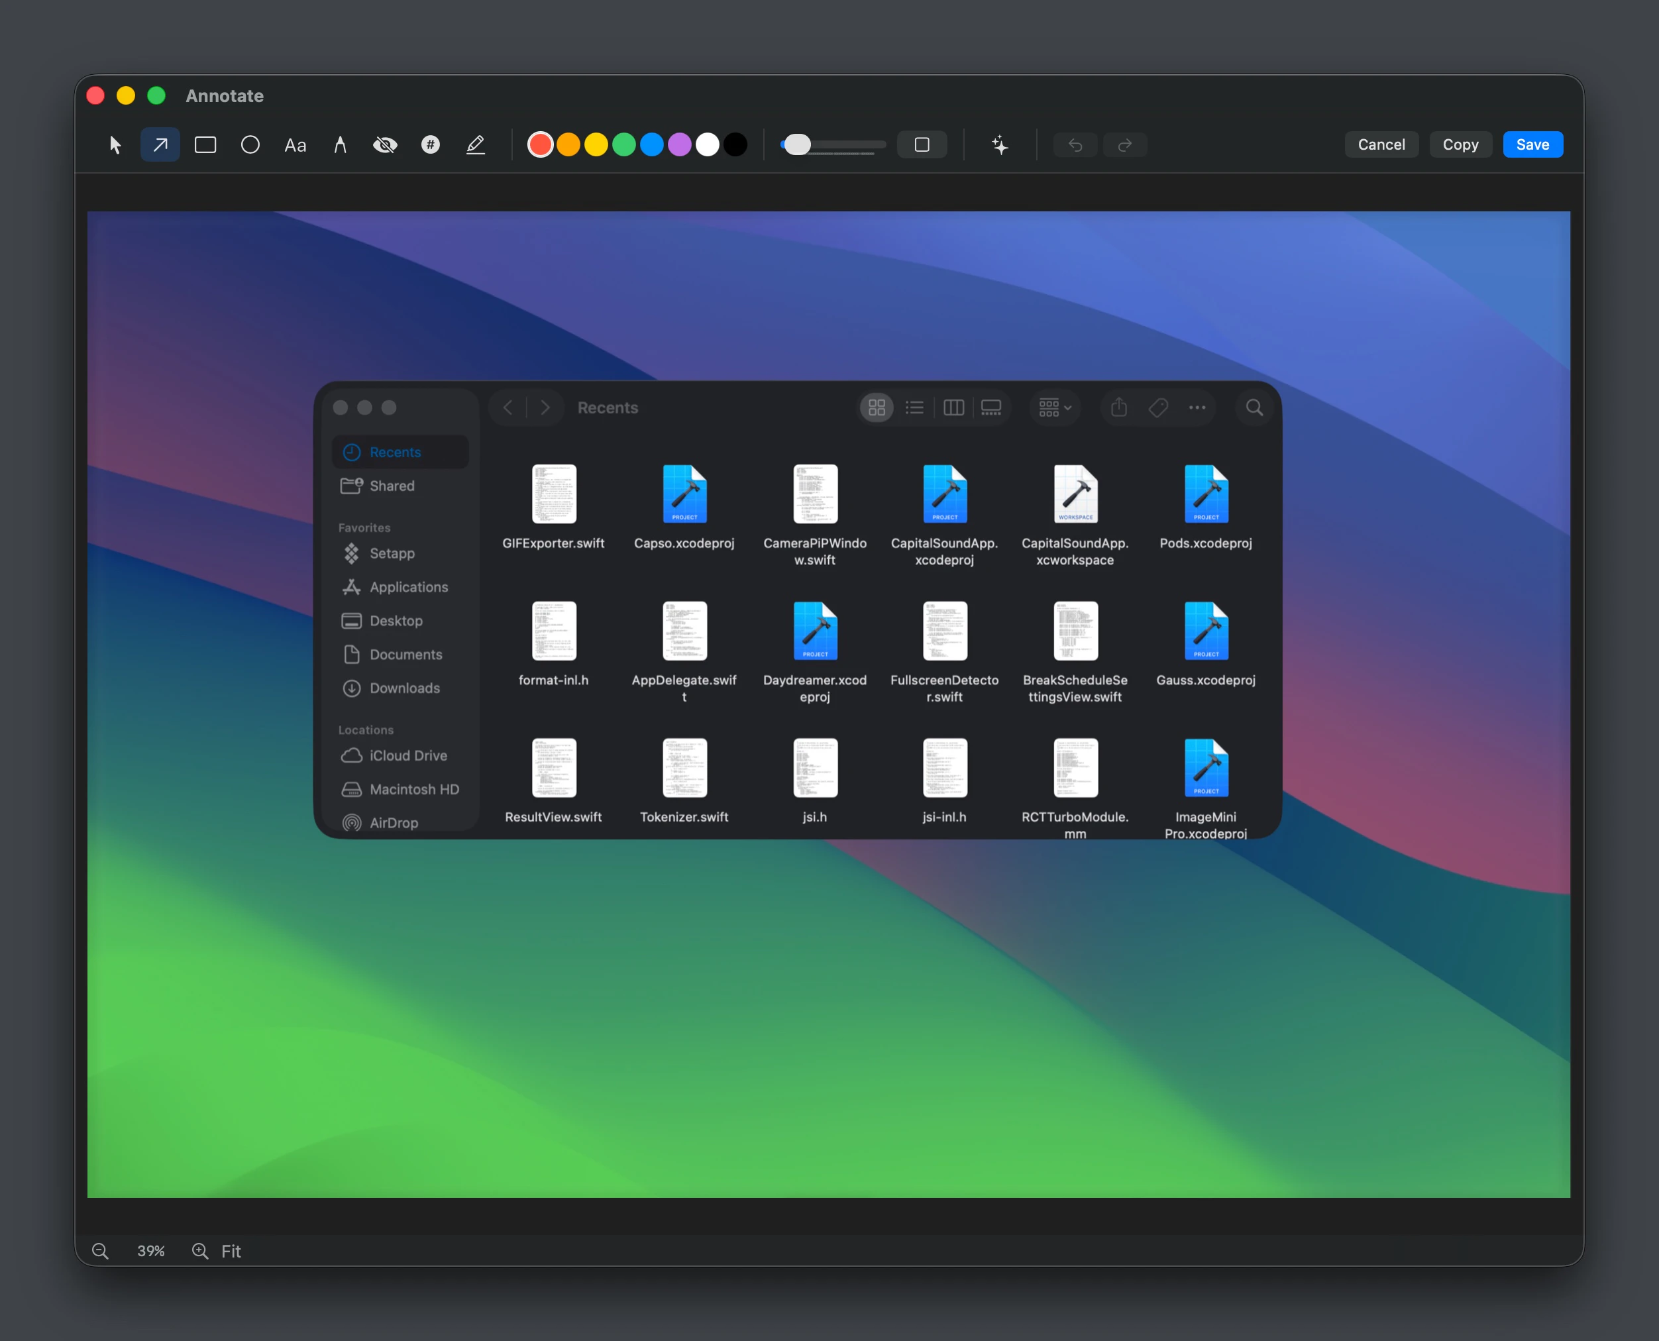The height and width of the screenshot is (1341, 1659).
Task: Select the numbered counter tool
Action: pos(430,144)
